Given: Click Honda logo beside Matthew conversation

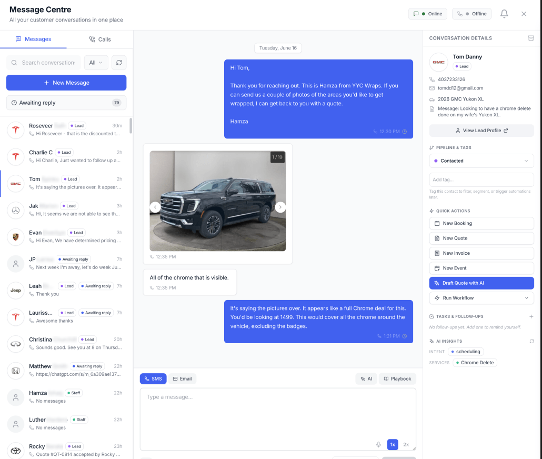Looking at the screenshot, I should [x=16, y=371].
